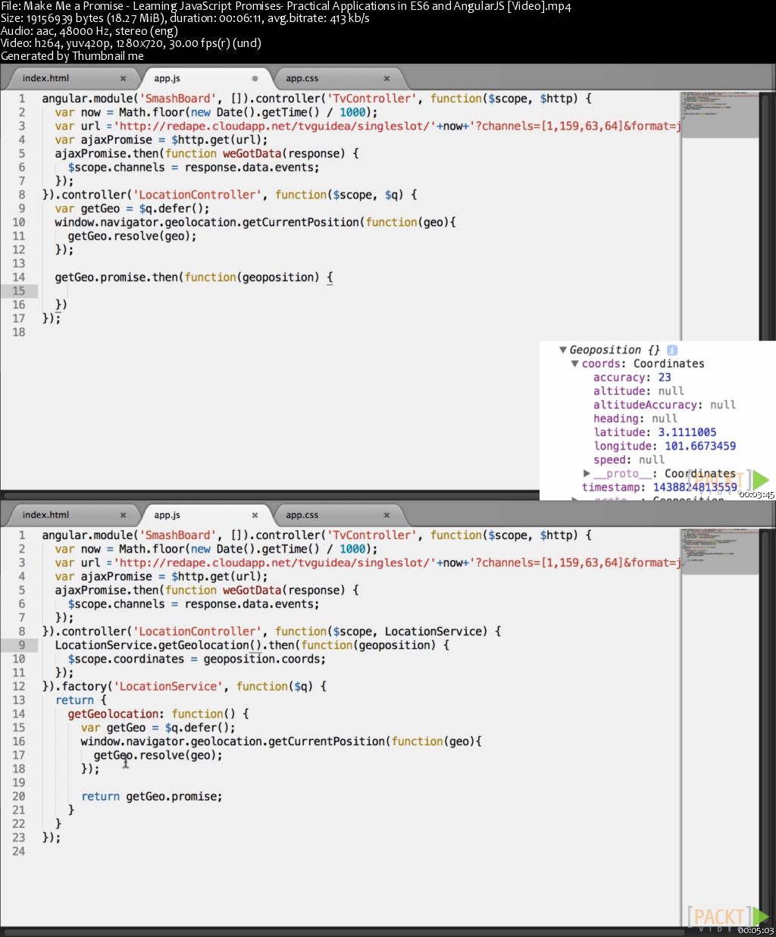Click the latitude value 3.1111005
The image size is (776, 937).
[687, 432]
